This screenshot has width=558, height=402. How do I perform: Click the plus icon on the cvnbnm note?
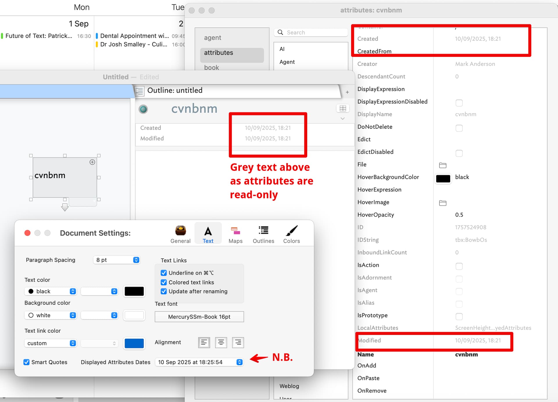tap(92, 162)
